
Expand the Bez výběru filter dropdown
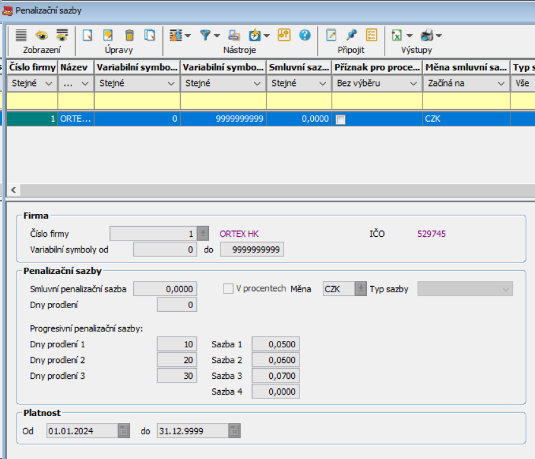413,83
